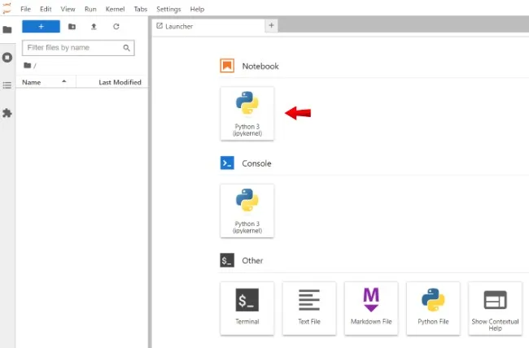
Task: Create a new Markdown File
Action: point(371,308)
